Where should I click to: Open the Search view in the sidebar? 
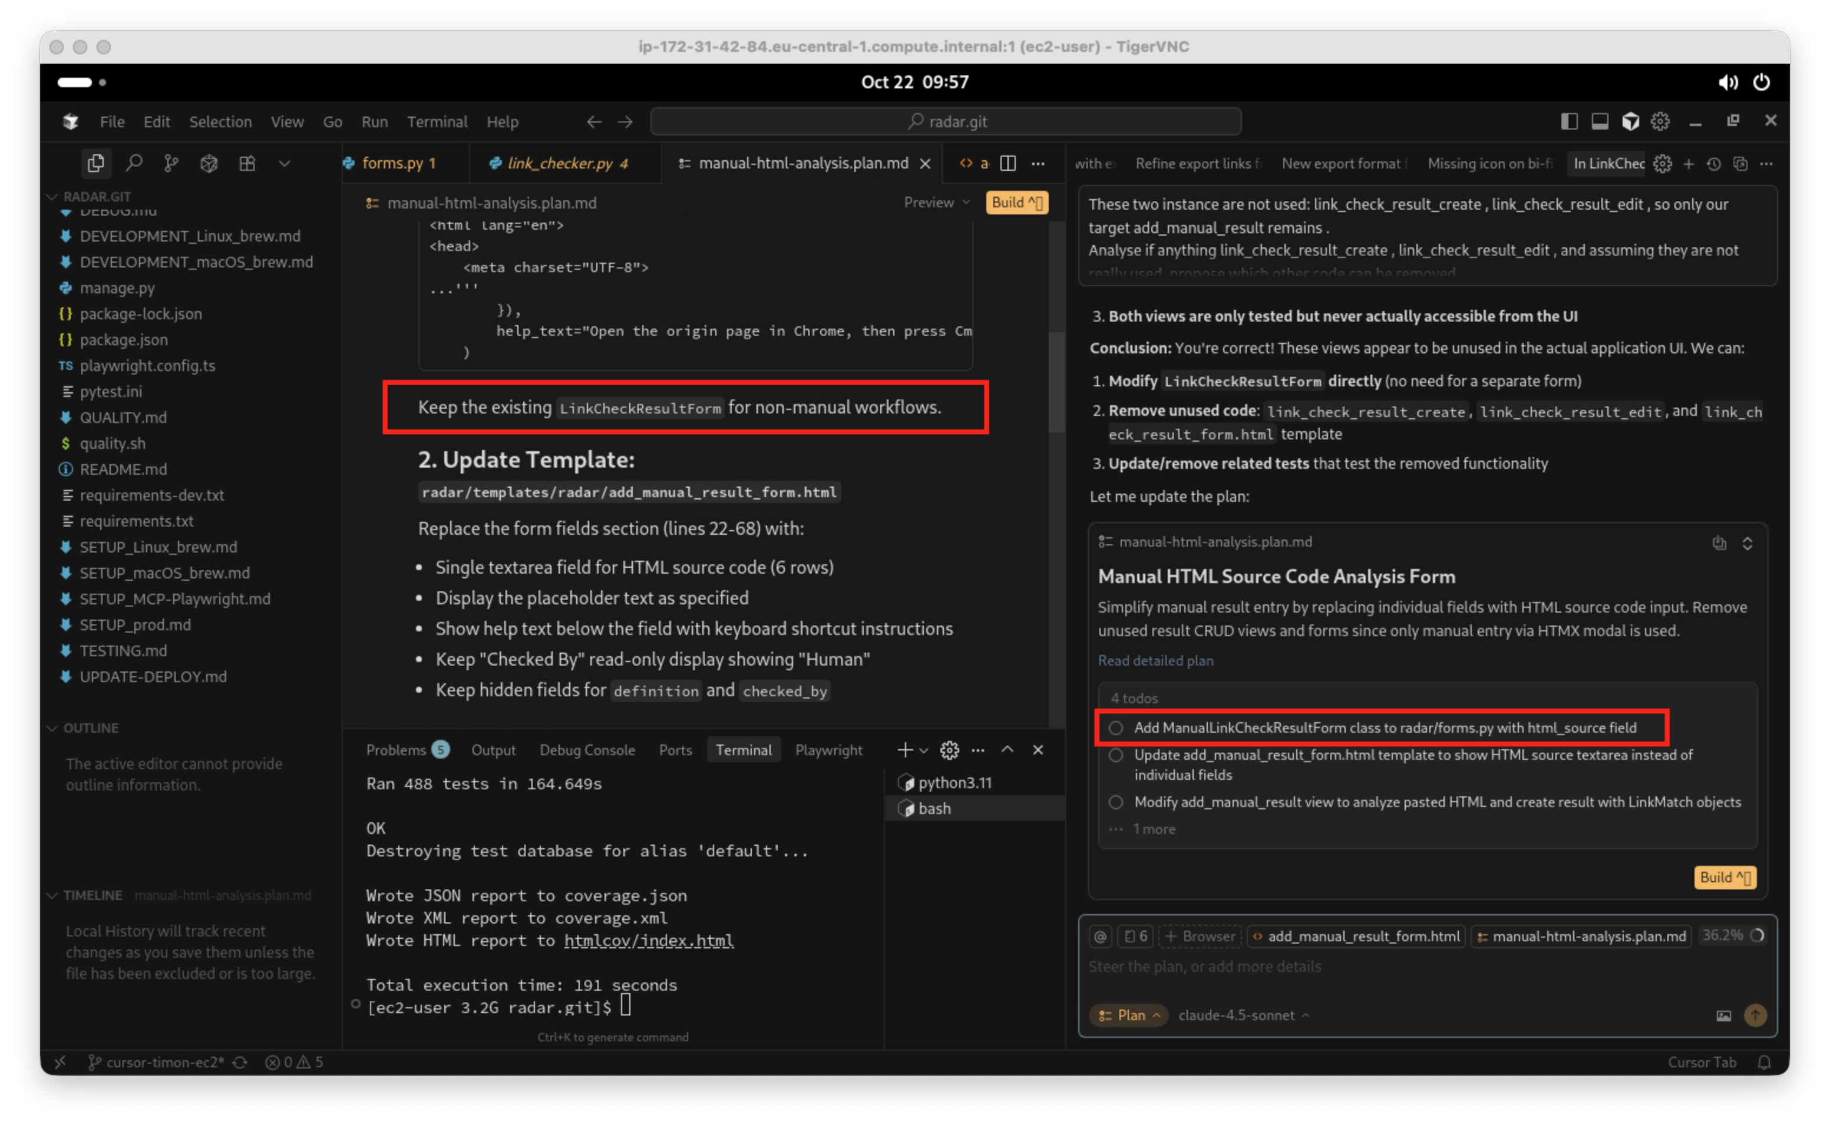click(x=134, y=163)
